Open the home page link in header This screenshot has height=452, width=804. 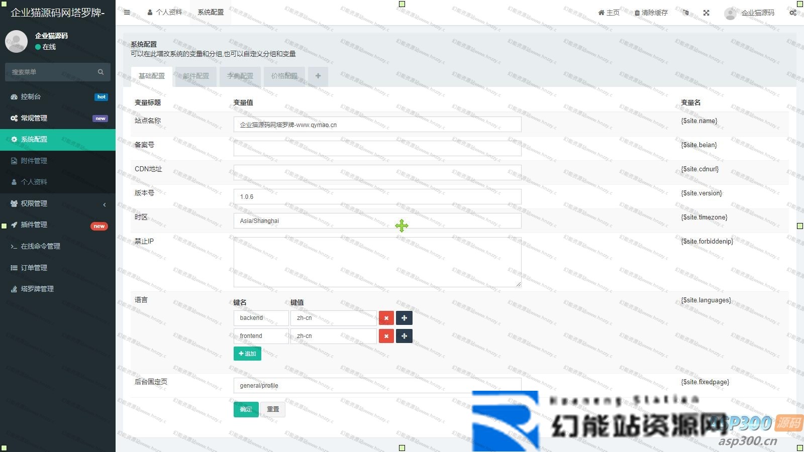tap(609, 13)
